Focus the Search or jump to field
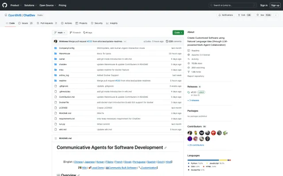 coord(233,5)
